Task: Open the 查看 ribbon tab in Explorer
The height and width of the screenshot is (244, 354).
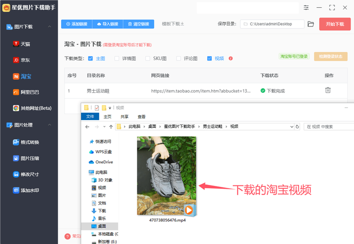Action: pos(142,117)
